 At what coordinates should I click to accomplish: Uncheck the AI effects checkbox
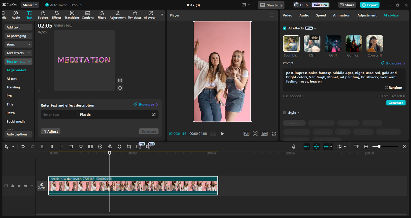pyautogui.click(x=284, y=28)
